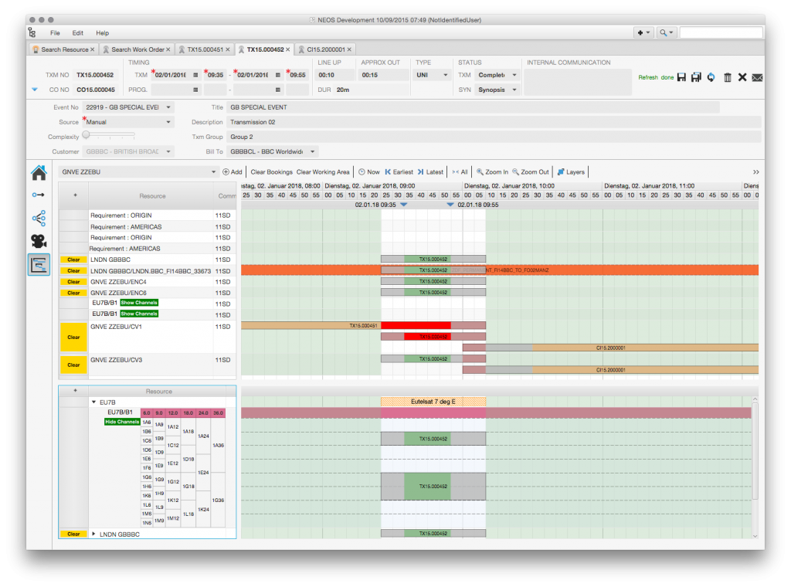Screen dimensions: 791x587
Task: Click the circular refresh icon
Action: coord(711,77)
